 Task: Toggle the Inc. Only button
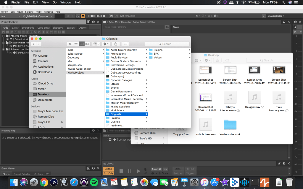click(108, 173)
